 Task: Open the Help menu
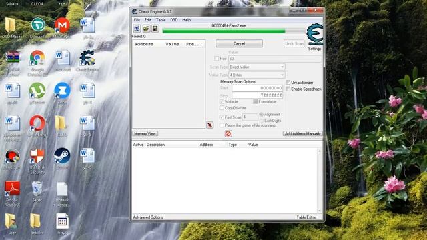coord(187,20)
